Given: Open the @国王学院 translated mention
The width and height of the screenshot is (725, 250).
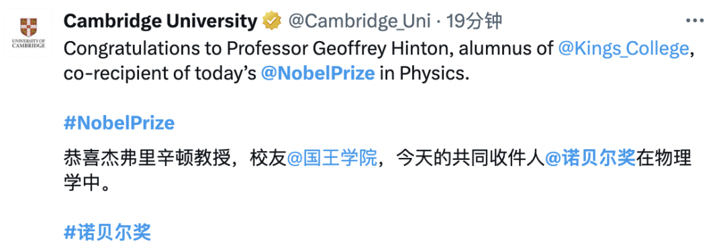Looking at the screenshot, I should point(332,159).
